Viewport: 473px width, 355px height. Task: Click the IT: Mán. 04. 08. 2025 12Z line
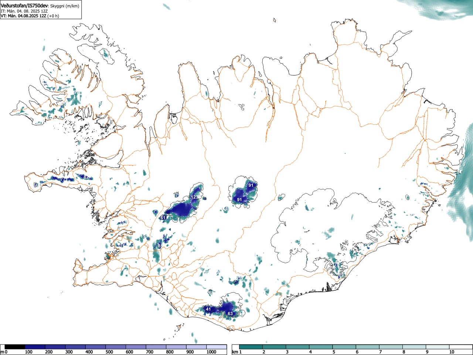click(x=24, y=11)
